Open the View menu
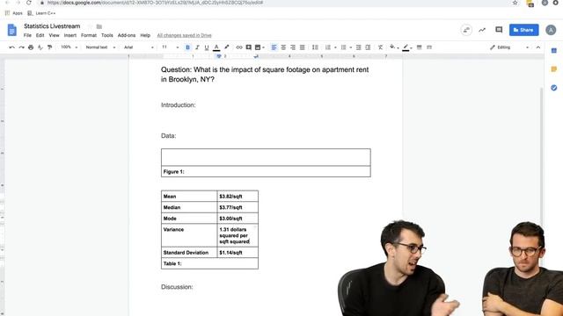Viewport: 563px width, 316px height. click(x=55, y=35)
